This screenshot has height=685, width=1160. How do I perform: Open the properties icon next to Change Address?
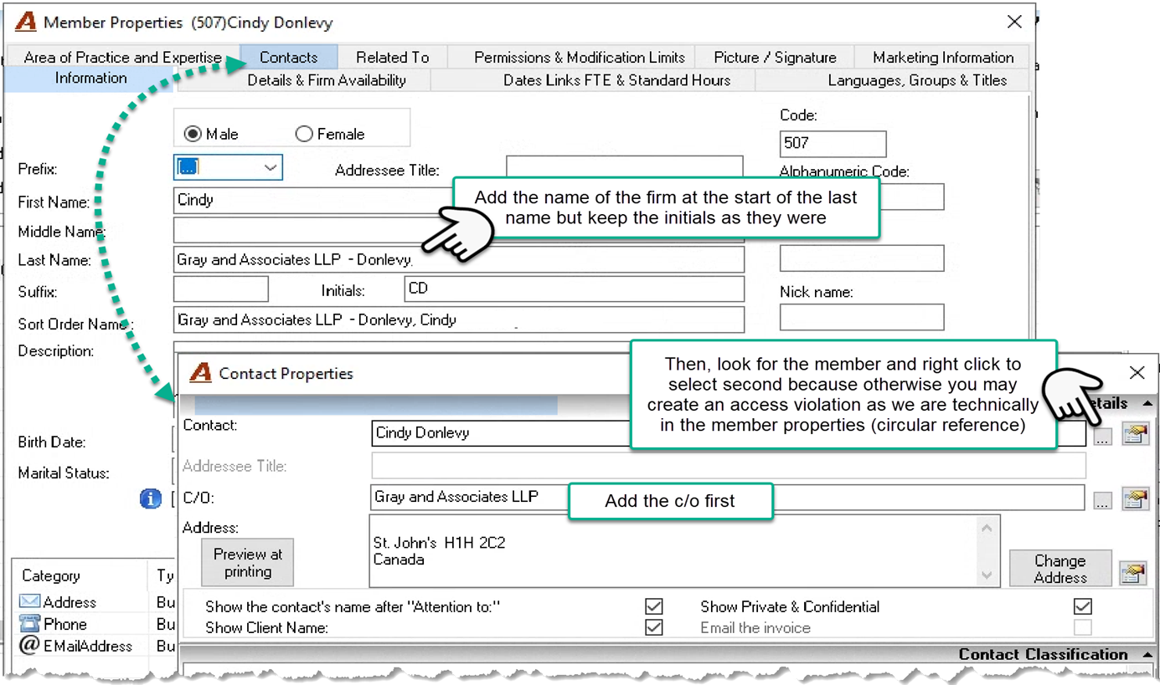click(x=1132, y=573)
